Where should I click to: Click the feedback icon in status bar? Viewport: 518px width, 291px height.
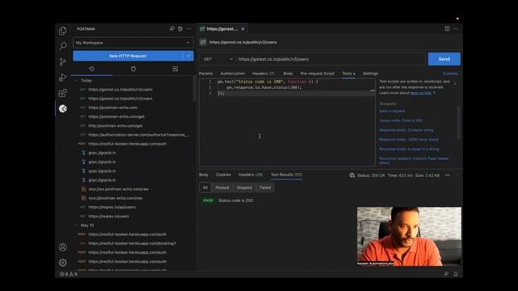click(446, 274)
